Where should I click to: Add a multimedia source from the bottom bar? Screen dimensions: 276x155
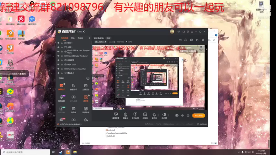click(x=145, y=116)
